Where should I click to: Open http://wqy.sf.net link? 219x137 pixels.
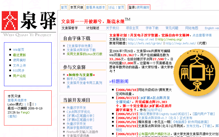click(x=141, y=39)
